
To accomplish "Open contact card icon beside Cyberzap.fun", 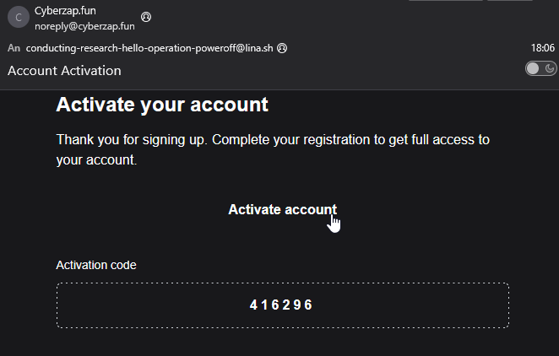I will tap(146, 17).
